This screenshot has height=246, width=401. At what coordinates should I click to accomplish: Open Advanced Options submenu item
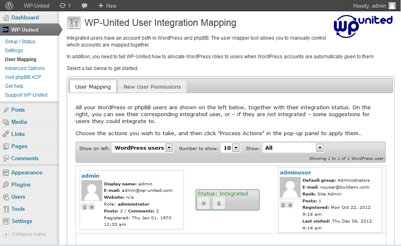pyautogui.click(x=25, y=68)
